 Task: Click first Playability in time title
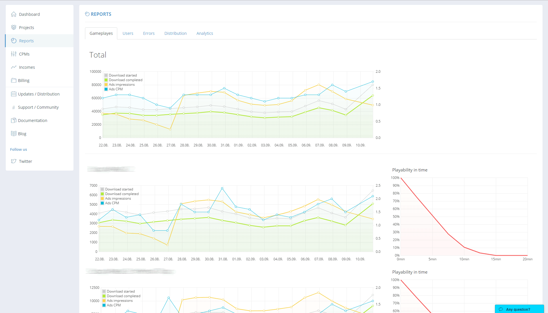(410, 170)
